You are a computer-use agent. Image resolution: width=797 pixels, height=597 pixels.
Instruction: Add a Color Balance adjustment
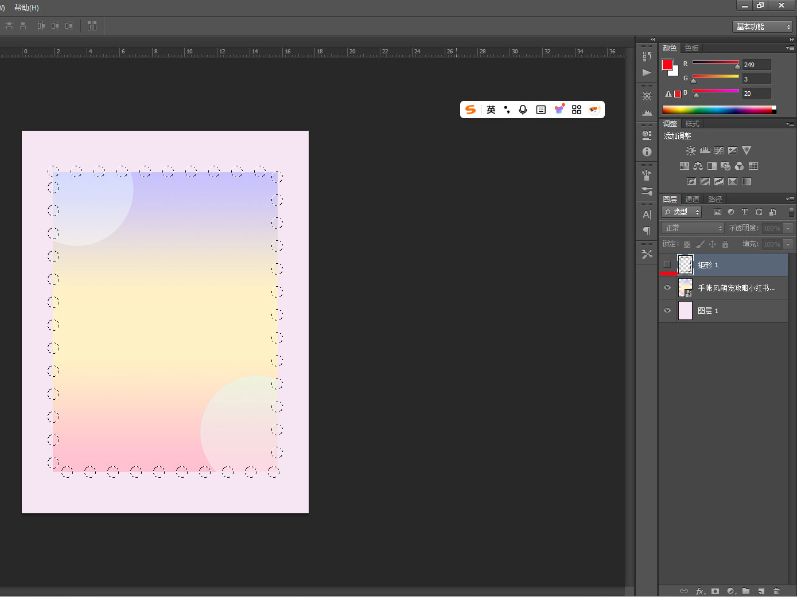click(698, 166)
